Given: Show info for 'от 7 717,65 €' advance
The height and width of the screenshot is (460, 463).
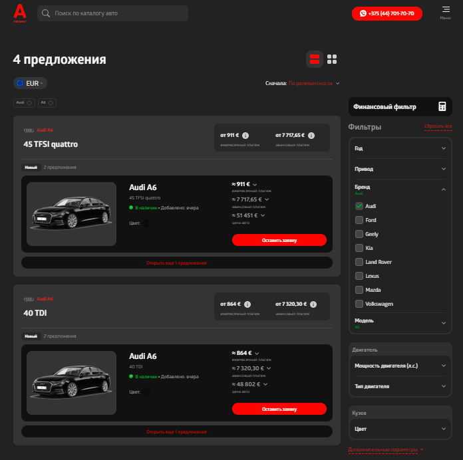Looking at the screenshot, I should (x=311, y=136).
